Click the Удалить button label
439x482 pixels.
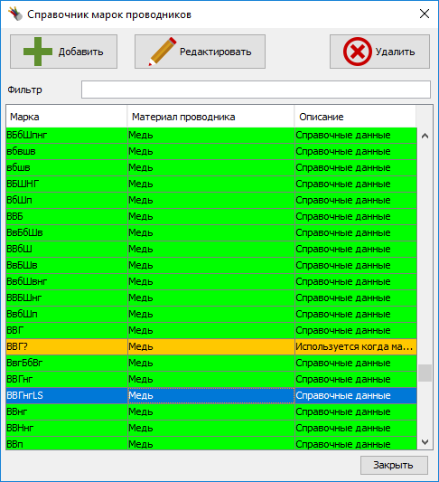pyautogui.click(x=395, y=52)
